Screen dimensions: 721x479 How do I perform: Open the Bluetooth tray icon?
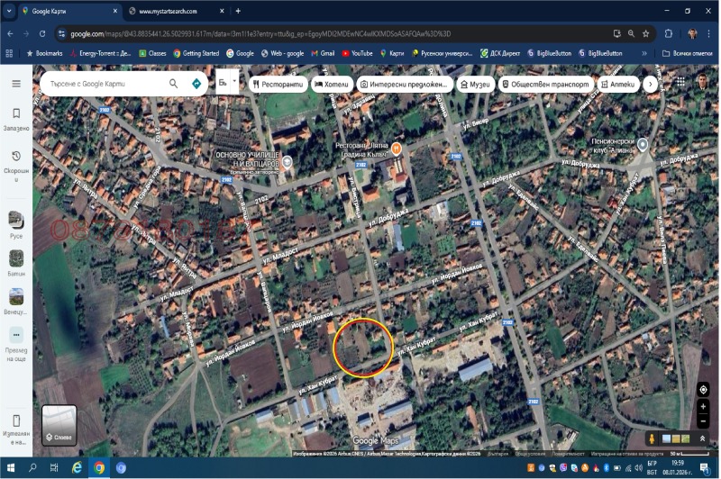pos(607,468)
